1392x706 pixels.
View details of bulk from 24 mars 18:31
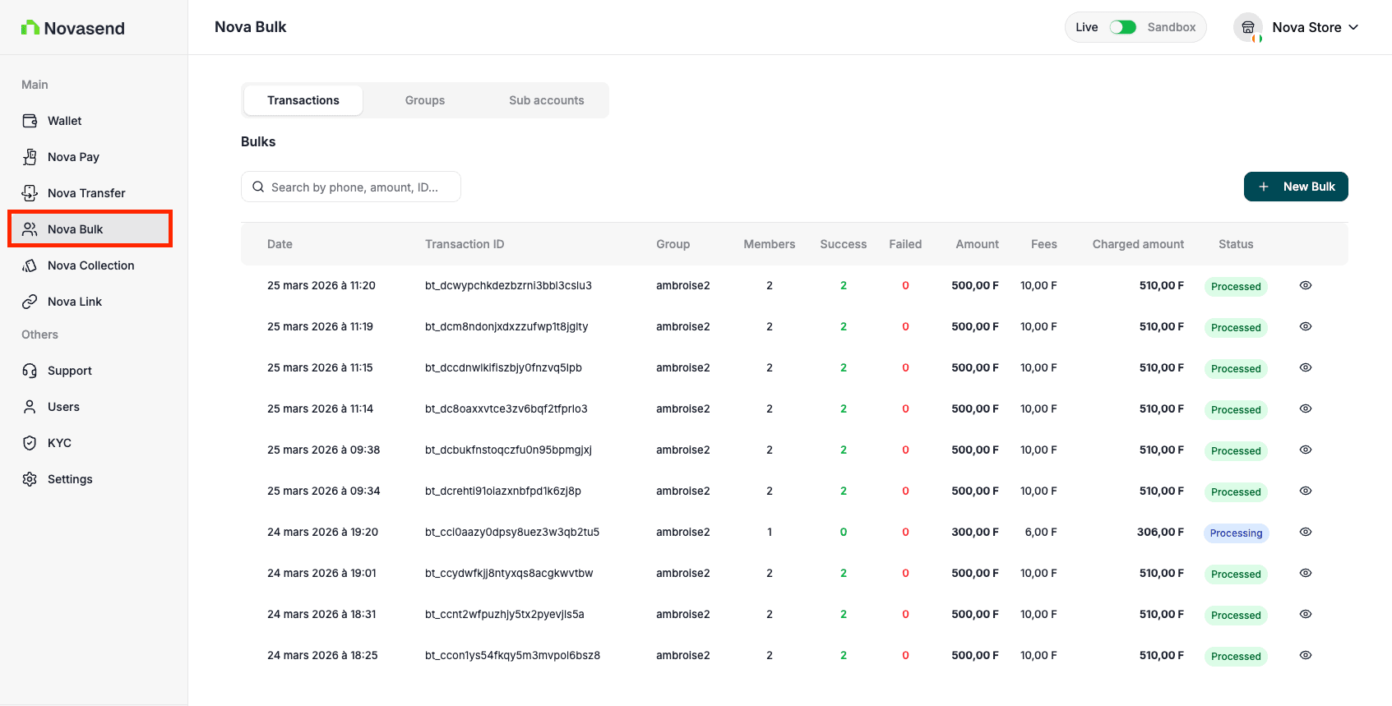click(1306, 614)
